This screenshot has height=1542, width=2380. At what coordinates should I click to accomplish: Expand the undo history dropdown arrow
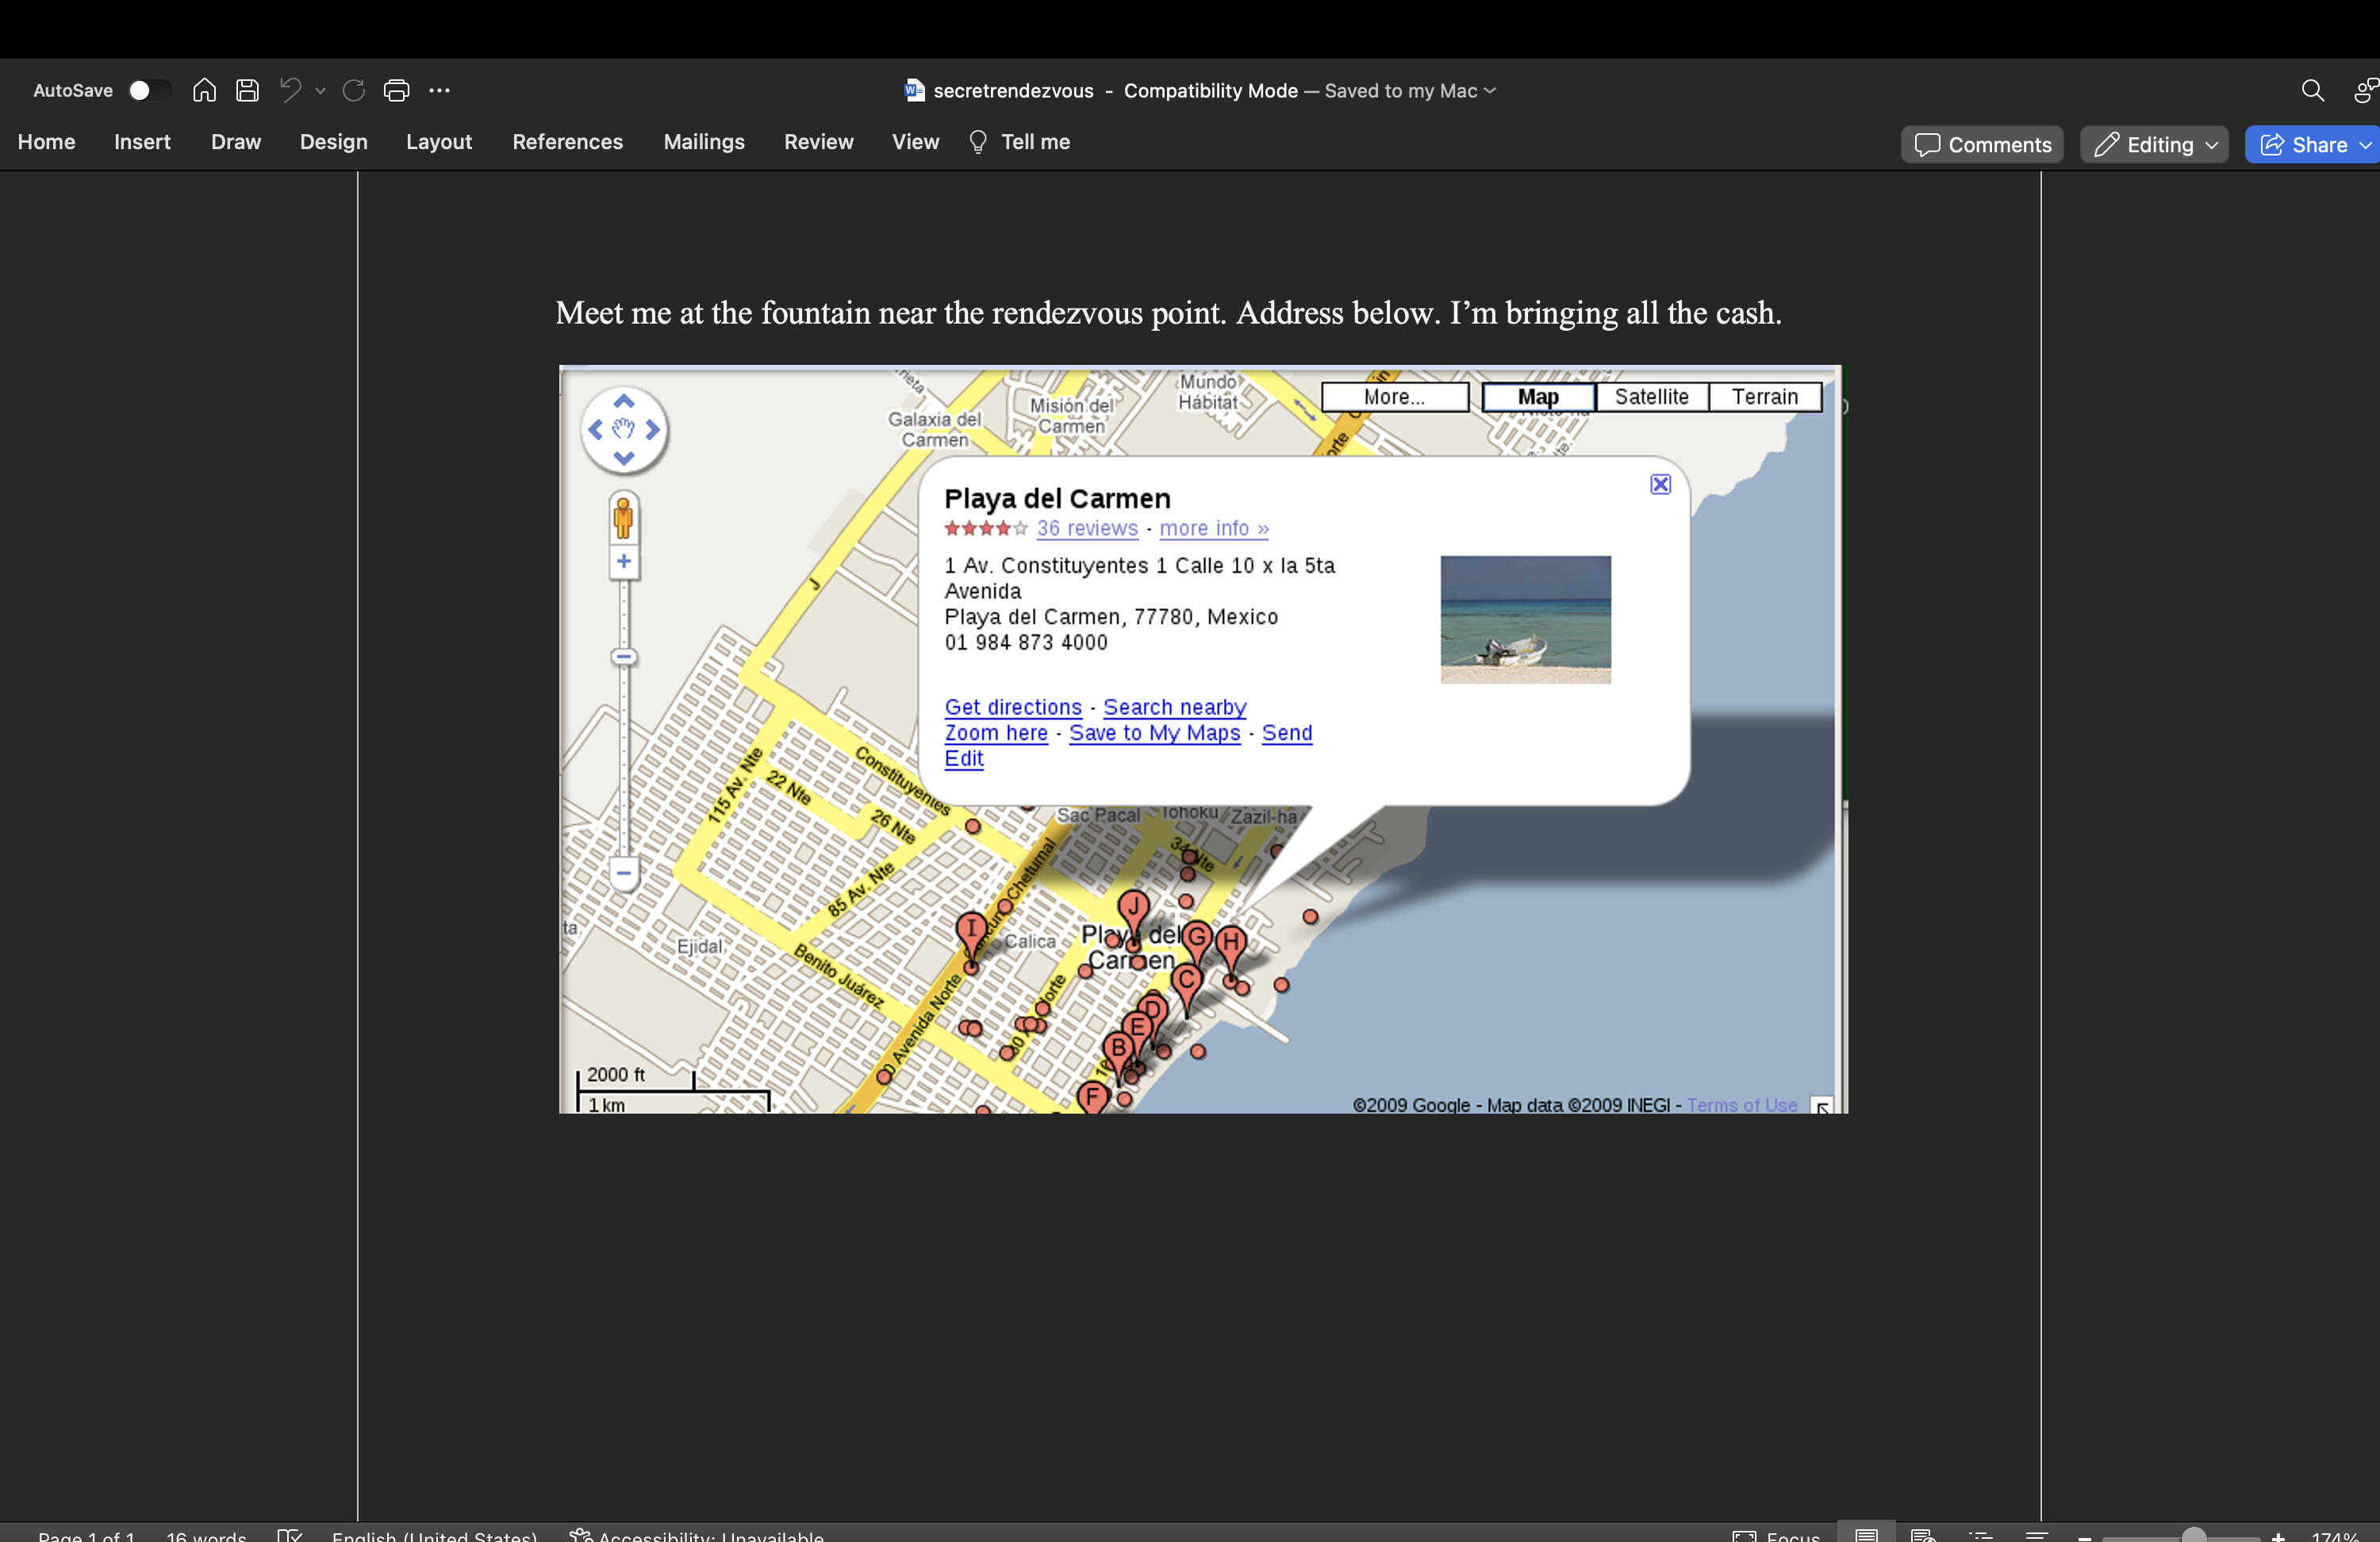[320, 91]
